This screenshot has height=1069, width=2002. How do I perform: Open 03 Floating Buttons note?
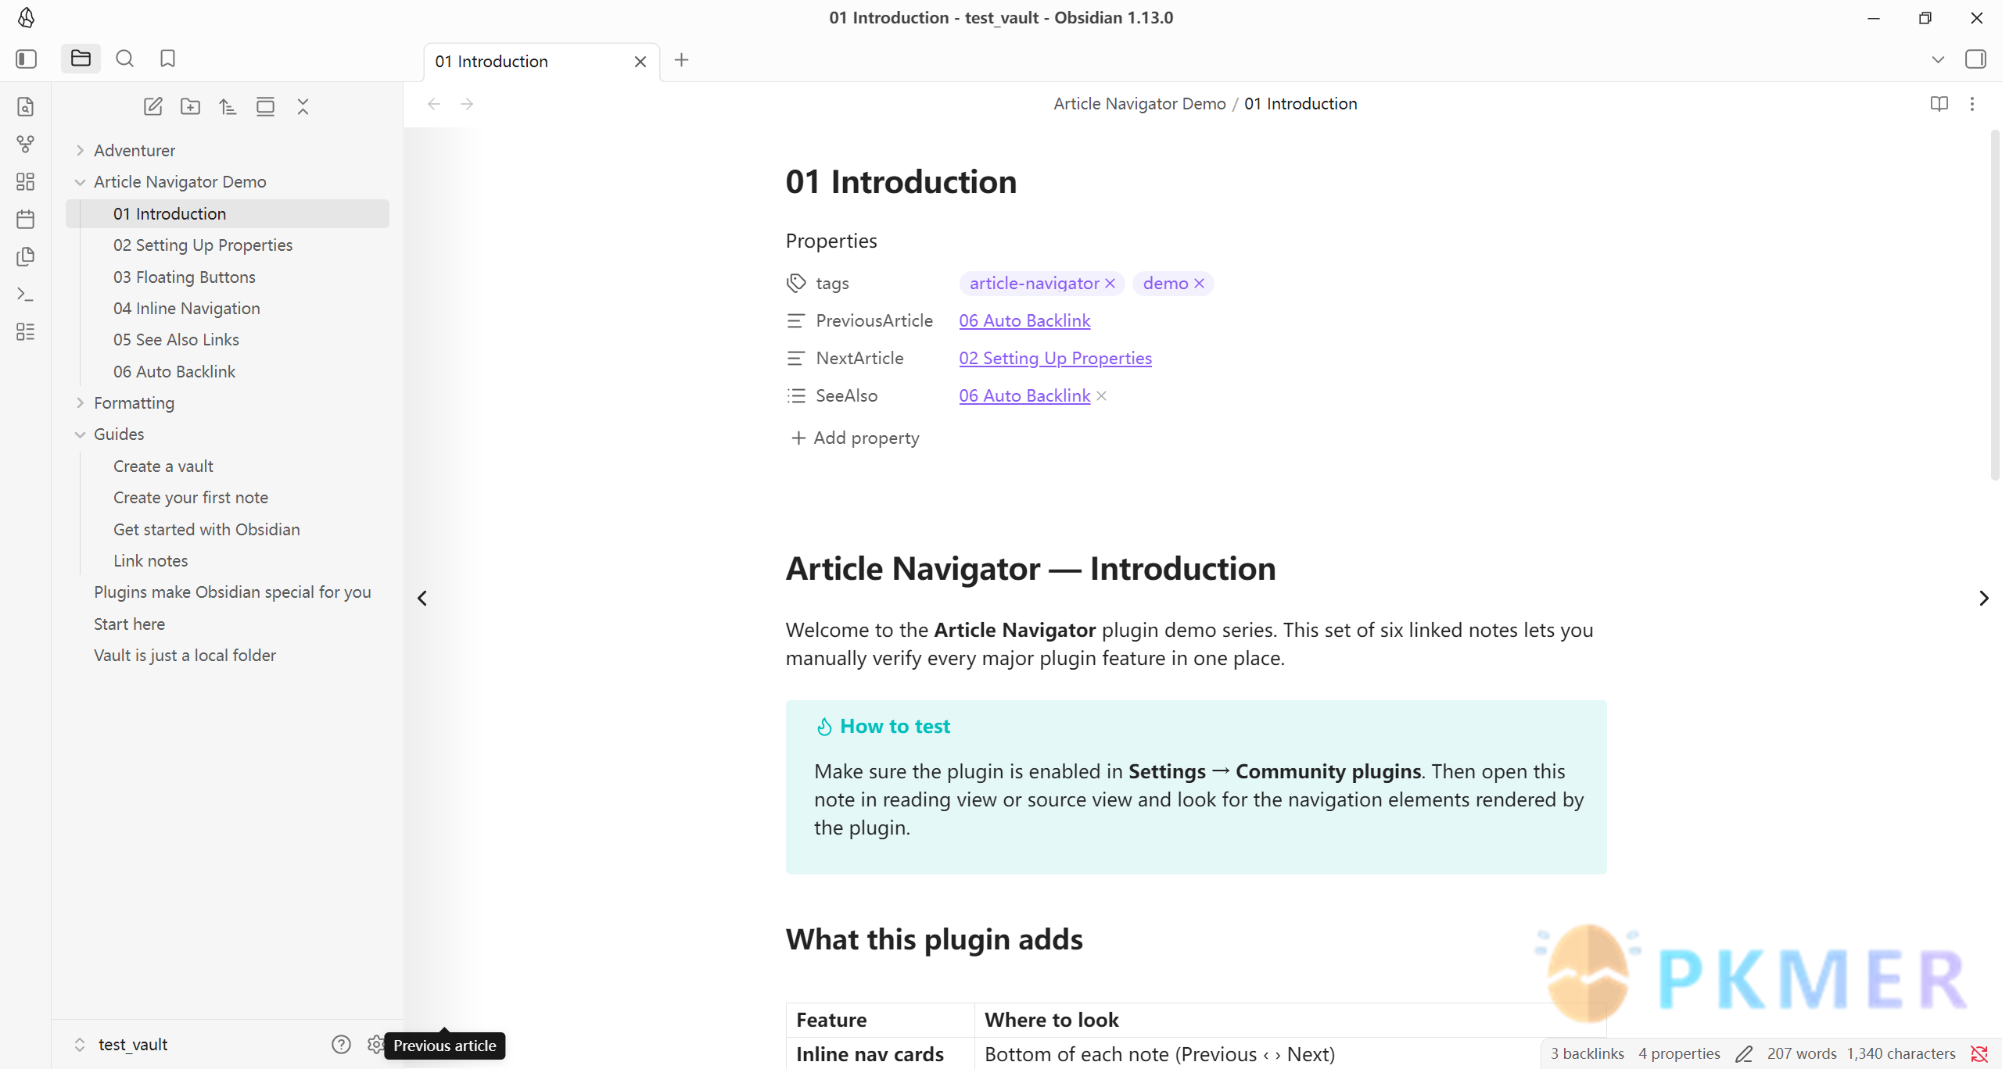click(185, 277)
